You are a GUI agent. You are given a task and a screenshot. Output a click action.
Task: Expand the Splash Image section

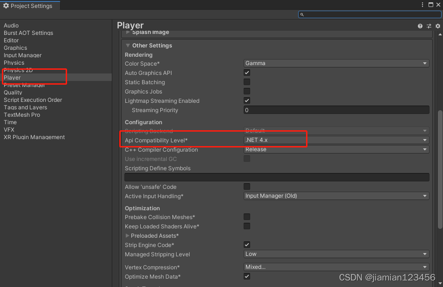[x=127, y=32]
